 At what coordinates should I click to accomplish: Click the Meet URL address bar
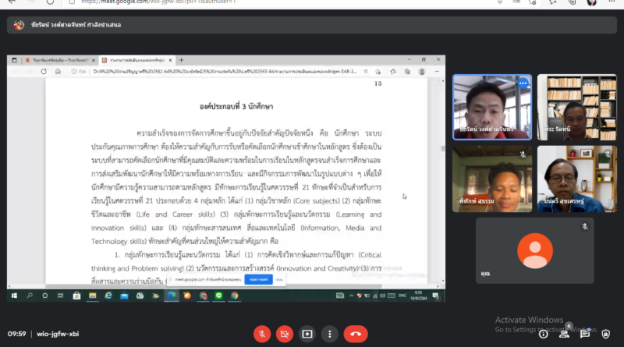coord(156,3)
